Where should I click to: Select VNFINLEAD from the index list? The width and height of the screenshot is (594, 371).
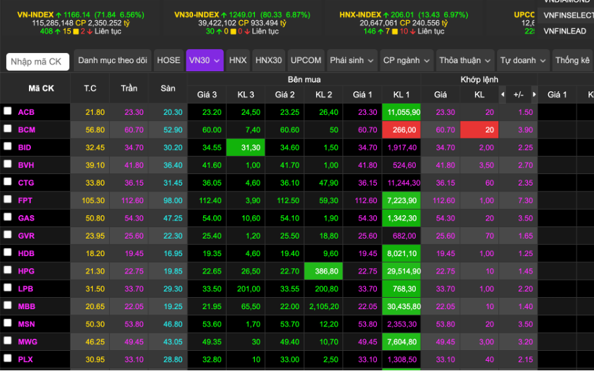coord(565,31)
